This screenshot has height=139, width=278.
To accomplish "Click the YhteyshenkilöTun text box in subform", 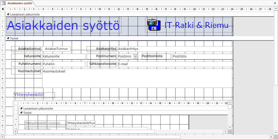I will coord(81,123).
